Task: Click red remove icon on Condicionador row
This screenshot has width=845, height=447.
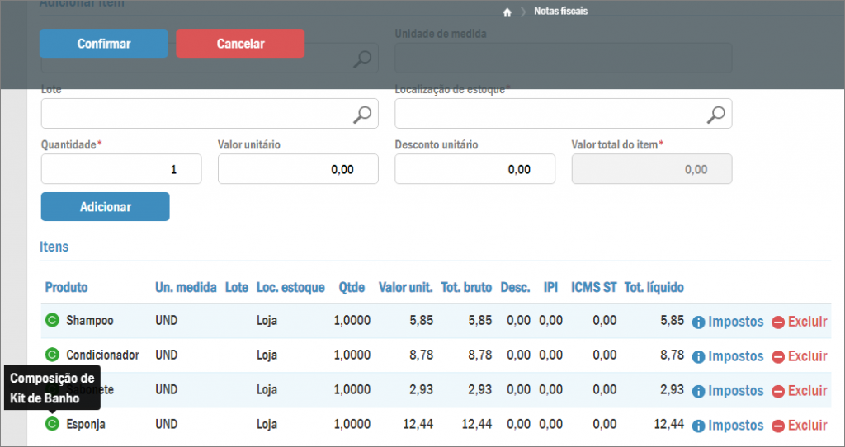Action: tap(777, 356)
